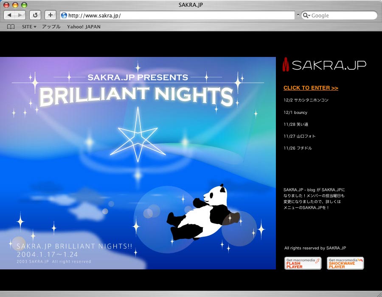Go back with the Safari back arrow
382x297 pixels.
[9, 15]
